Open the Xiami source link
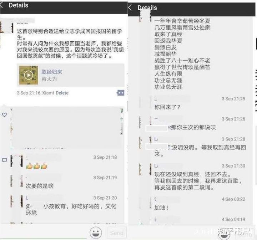This screenshot has width=257, height=240. point(48,93)
